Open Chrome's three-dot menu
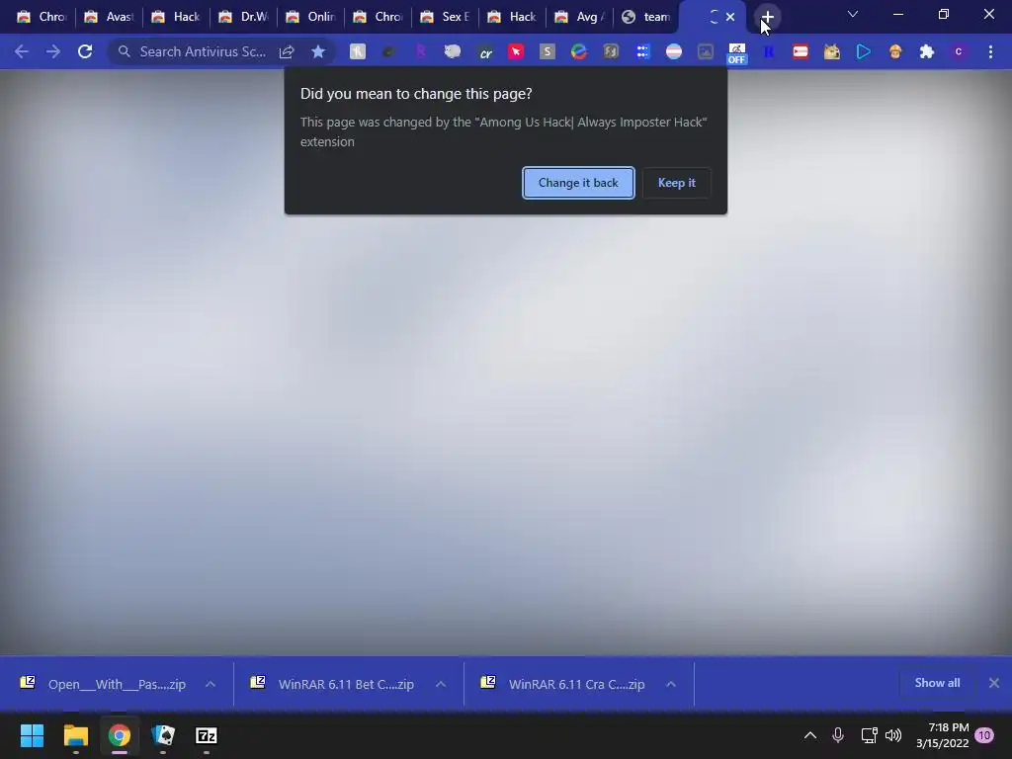 tap(990, 51)
